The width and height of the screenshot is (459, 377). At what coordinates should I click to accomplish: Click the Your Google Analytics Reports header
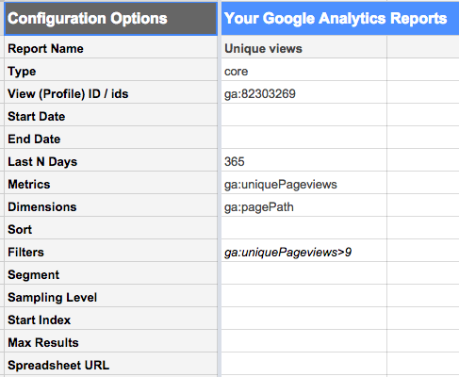[x=340, y=19]
